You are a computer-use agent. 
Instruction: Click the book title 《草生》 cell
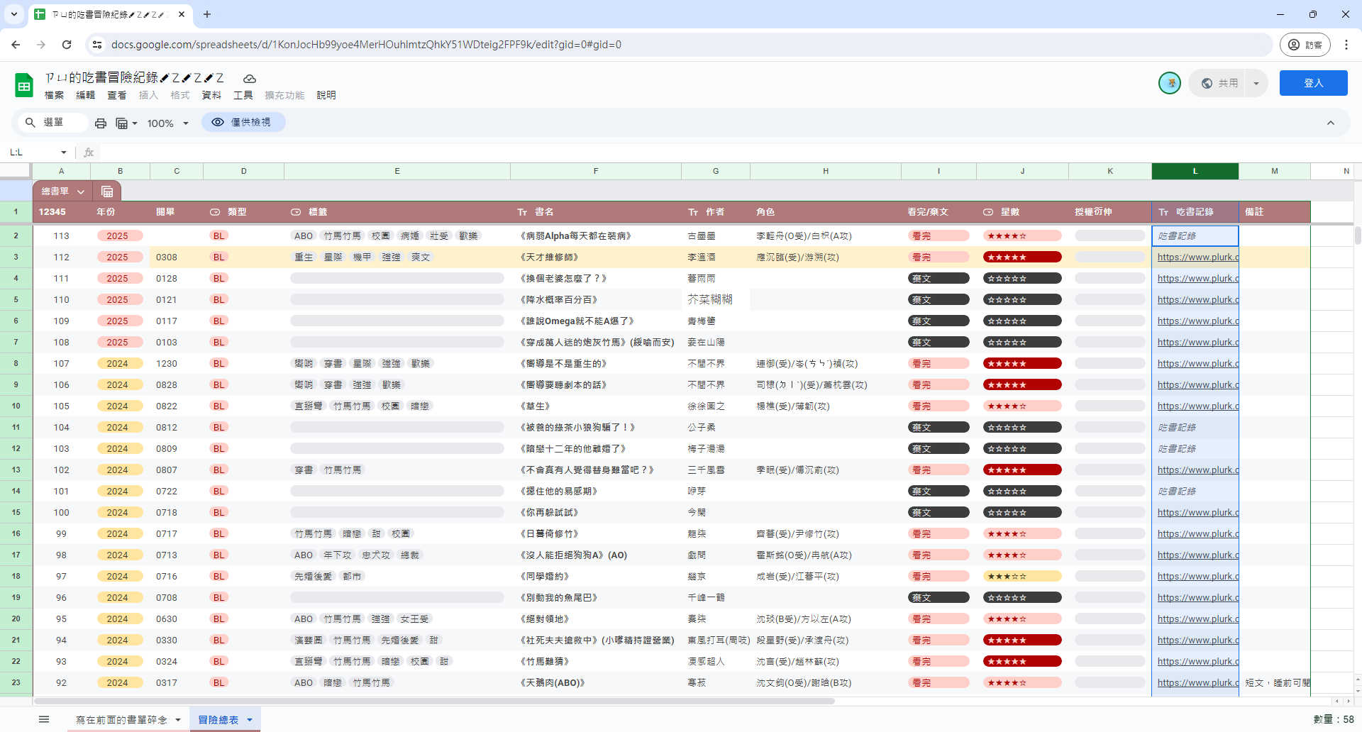[596, 406]
